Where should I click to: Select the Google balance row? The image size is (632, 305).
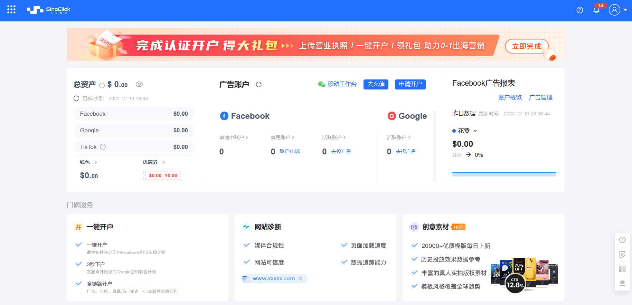pyautogui.click(x=134, y=130)
